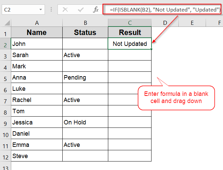223x170 pixels.
Task: Select row 11 header
Action: click(x=5, y=144)
